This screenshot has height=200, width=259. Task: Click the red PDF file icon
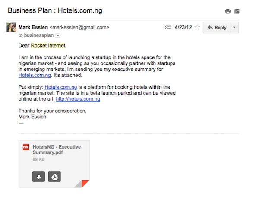pos(26,147)
